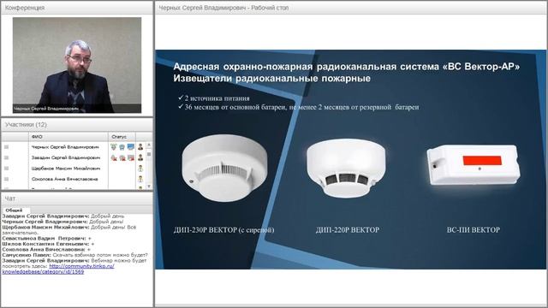548x308 pixels.
Task: Click the chat message from Черных: Добрый день!
Action: click(x=63, y=222)
